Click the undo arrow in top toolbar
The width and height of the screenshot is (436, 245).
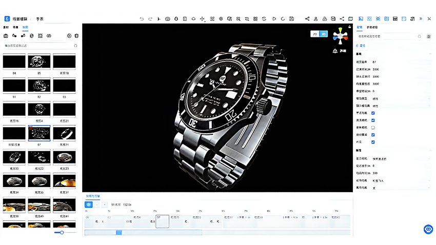142,19
